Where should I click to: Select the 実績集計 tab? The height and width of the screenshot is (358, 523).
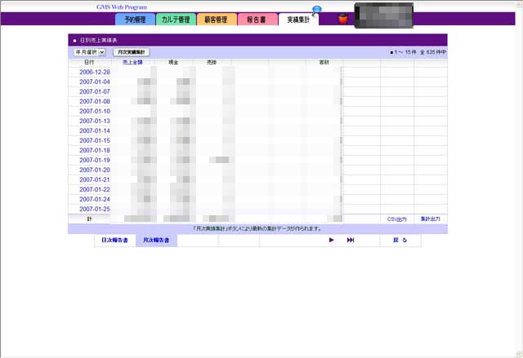coord(298,19)
